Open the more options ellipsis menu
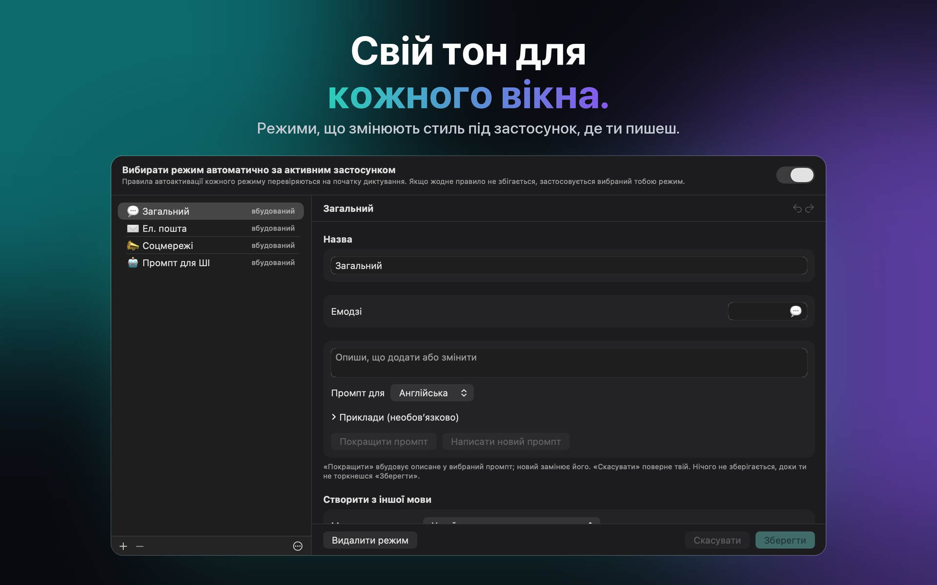 click(298, 546)
